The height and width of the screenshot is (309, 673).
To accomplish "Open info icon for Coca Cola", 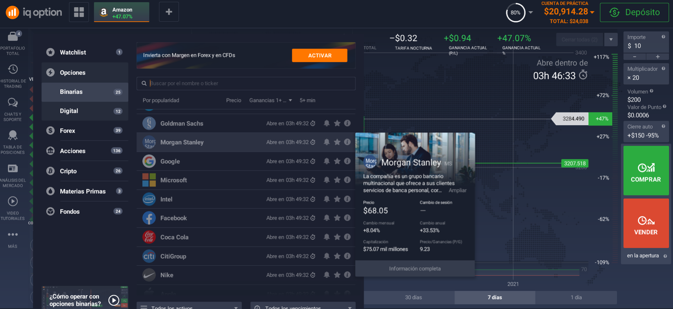I will [348, 237].
